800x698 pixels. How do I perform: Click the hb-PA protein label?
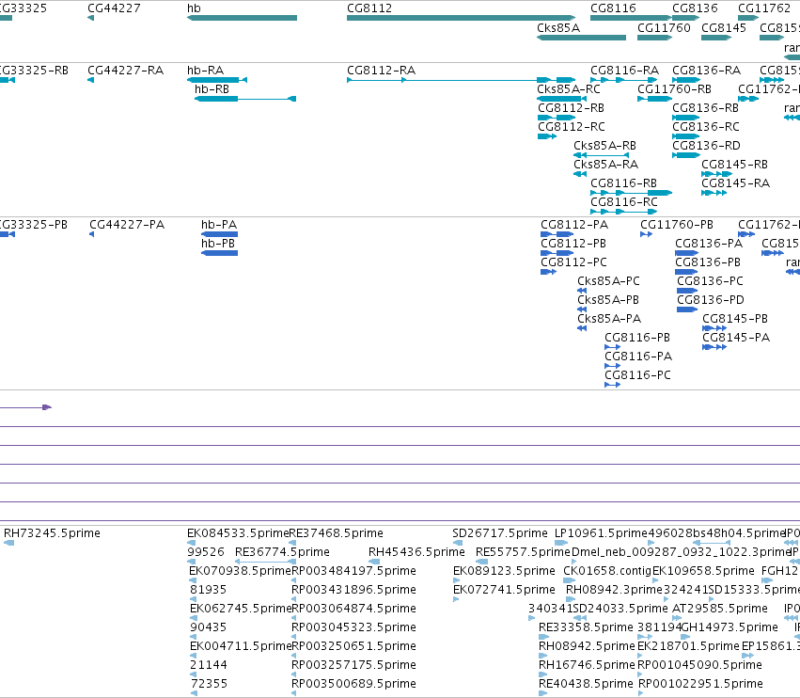[219, 225]
